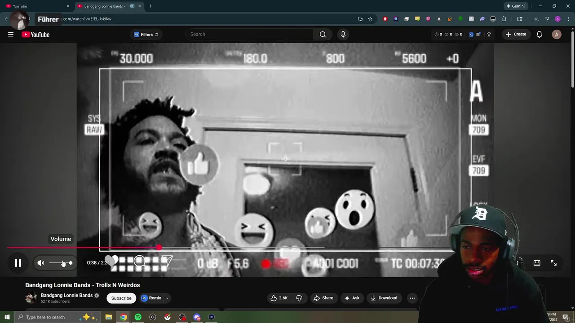Open the media controls icon in Chrome

click(x=547, y=19)
